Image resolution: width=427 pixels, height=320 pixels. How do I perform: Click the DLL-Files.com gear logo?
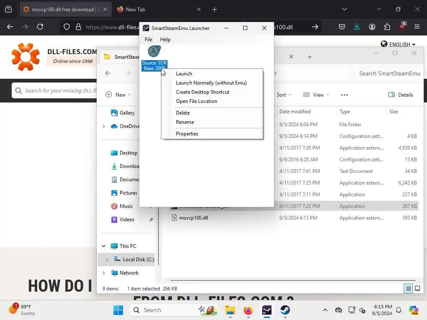click(x=25, y=57)
